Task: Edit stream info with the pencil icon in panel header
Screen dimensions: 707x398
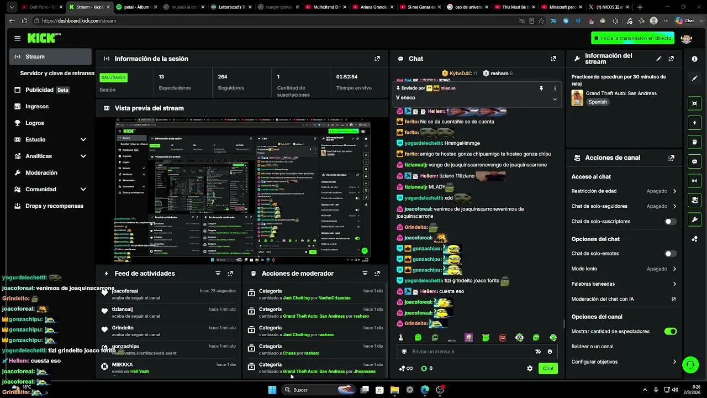Action: tap(658, 59)
